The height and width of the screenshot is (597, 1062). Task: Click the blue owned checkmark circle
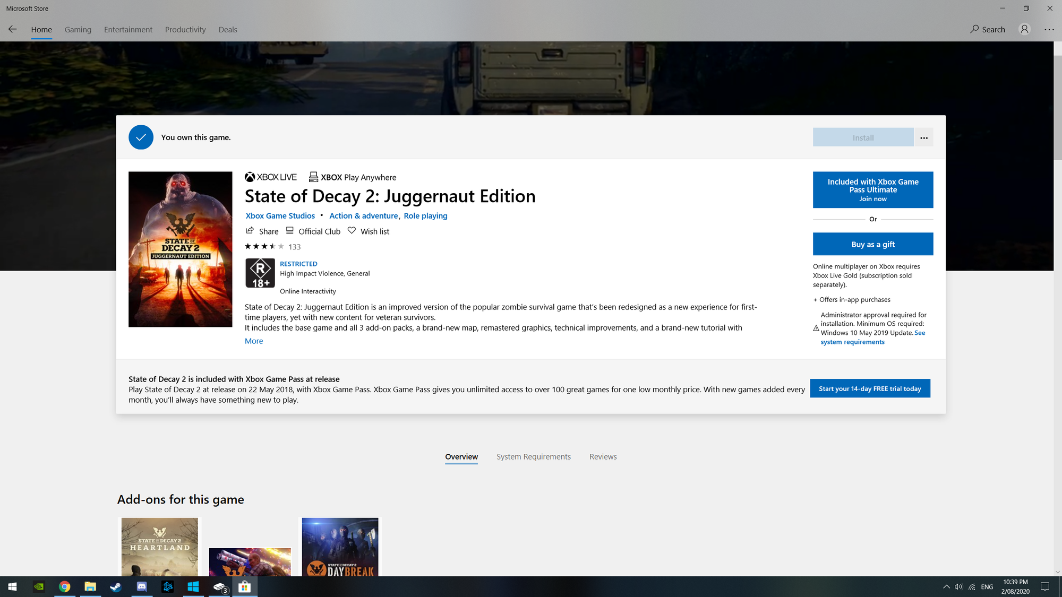[141, 137]
